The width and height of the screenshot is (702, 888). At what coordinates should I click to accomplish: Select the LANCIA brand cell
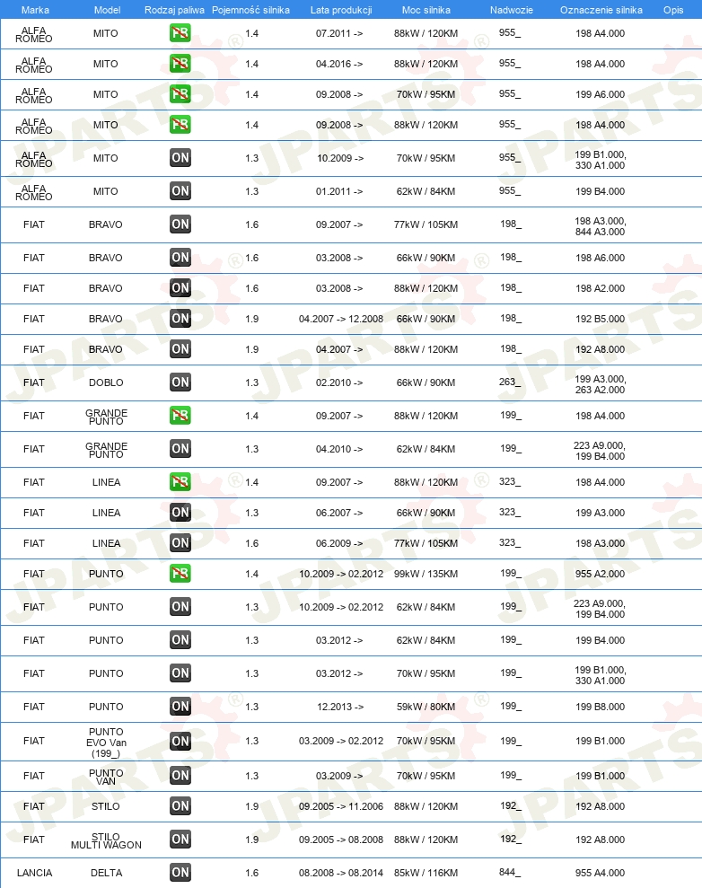(34, 873)
